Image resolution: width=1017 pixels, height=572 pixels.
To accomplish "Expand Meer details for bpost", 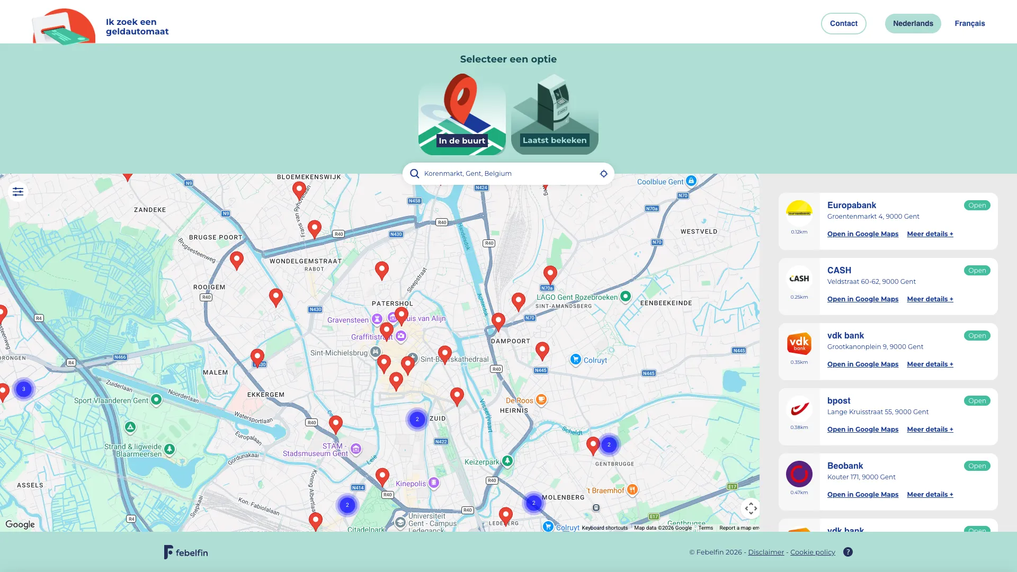I will (x=930, y=430).
